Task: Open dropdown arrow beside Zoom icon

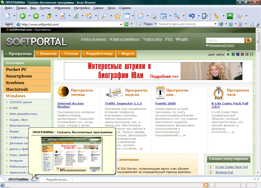Action: click(x=184, y=16)
